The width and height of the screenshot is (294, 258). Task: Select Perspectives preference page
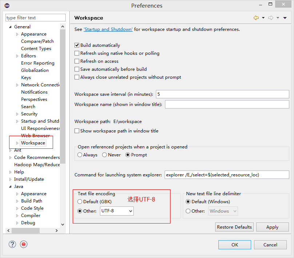[x=34, y=99]
